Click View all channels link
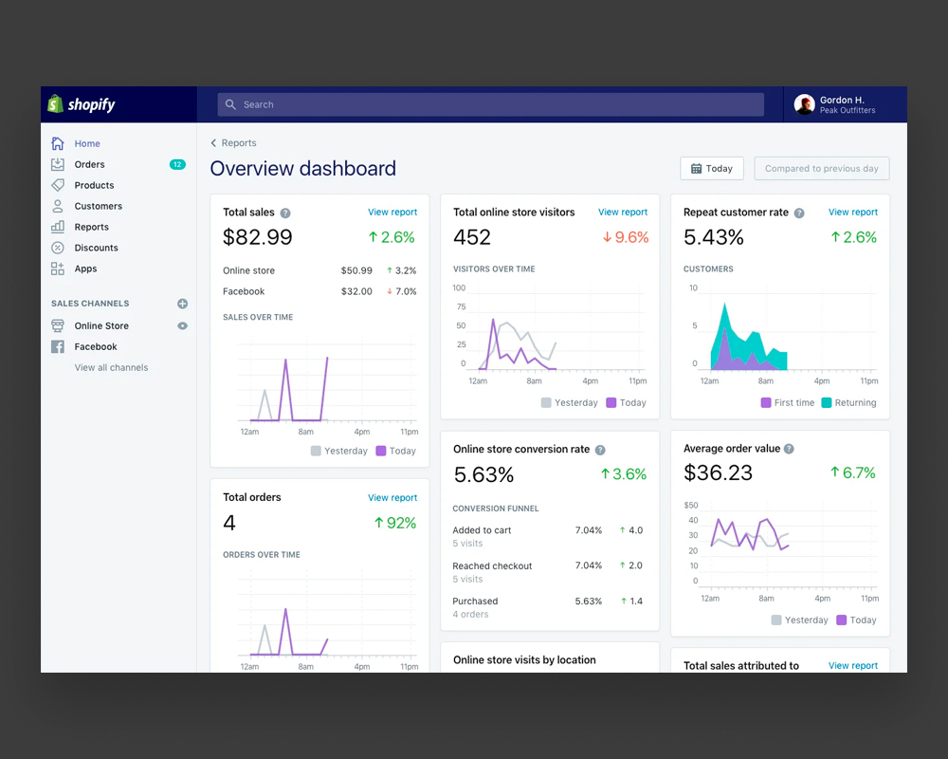Screen dimensions: 948x759 pyautogui.click(x=111, y=367)
